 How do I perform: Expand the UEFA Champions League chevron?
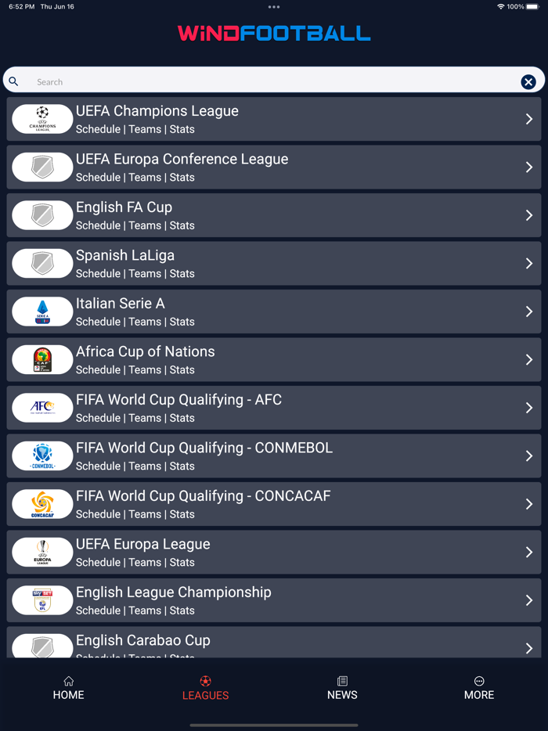pos(529,119)
